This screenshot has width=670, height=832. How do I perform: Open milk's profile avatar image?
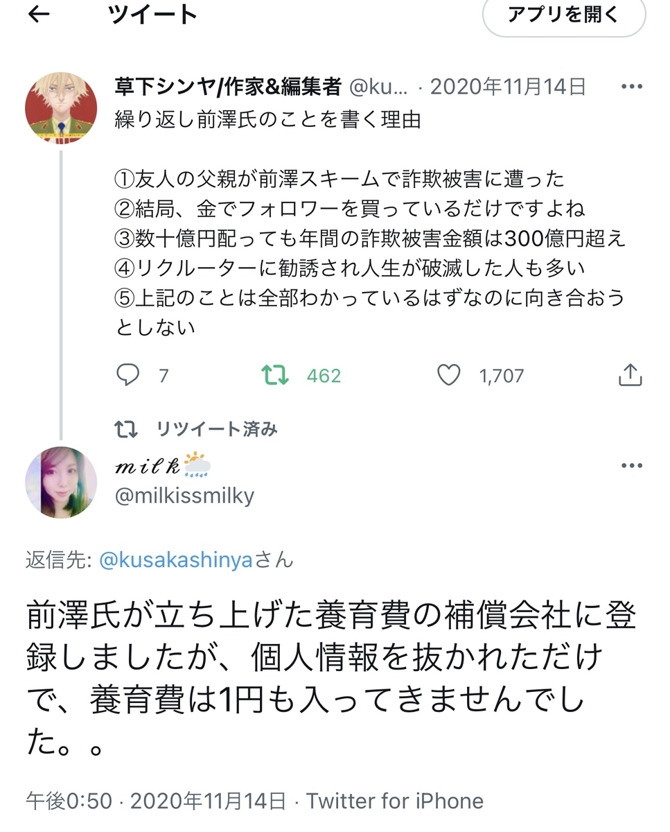coord(61,483)
